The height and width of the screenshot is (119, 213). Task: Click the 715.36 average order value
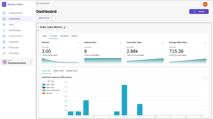[x=176, y=51]
